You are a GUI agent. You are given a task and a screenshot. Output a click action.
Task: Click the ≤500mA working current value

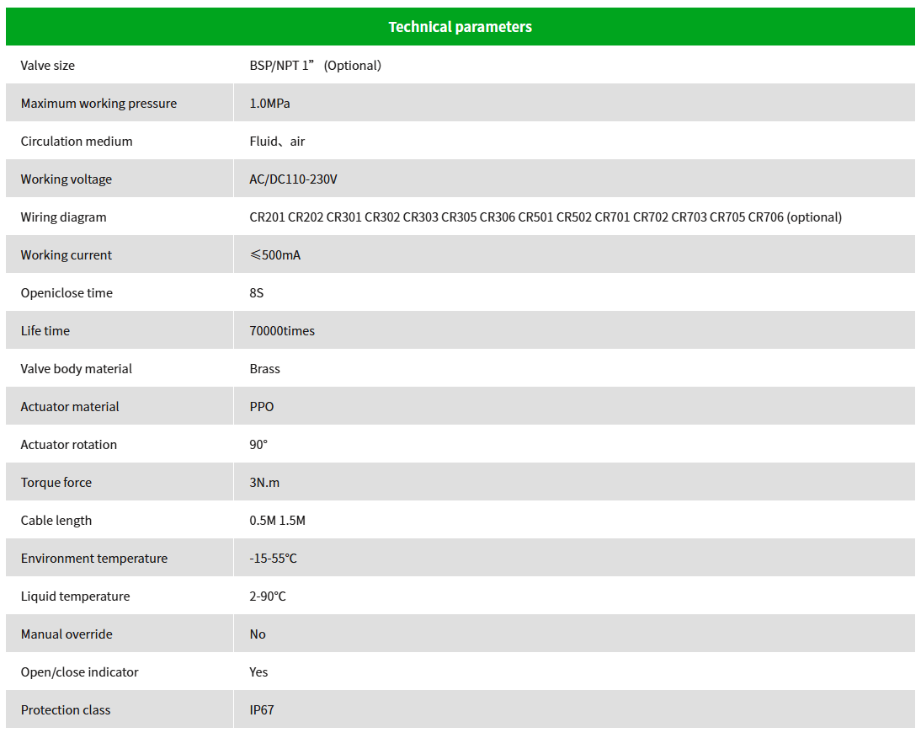tap(274, 255)
